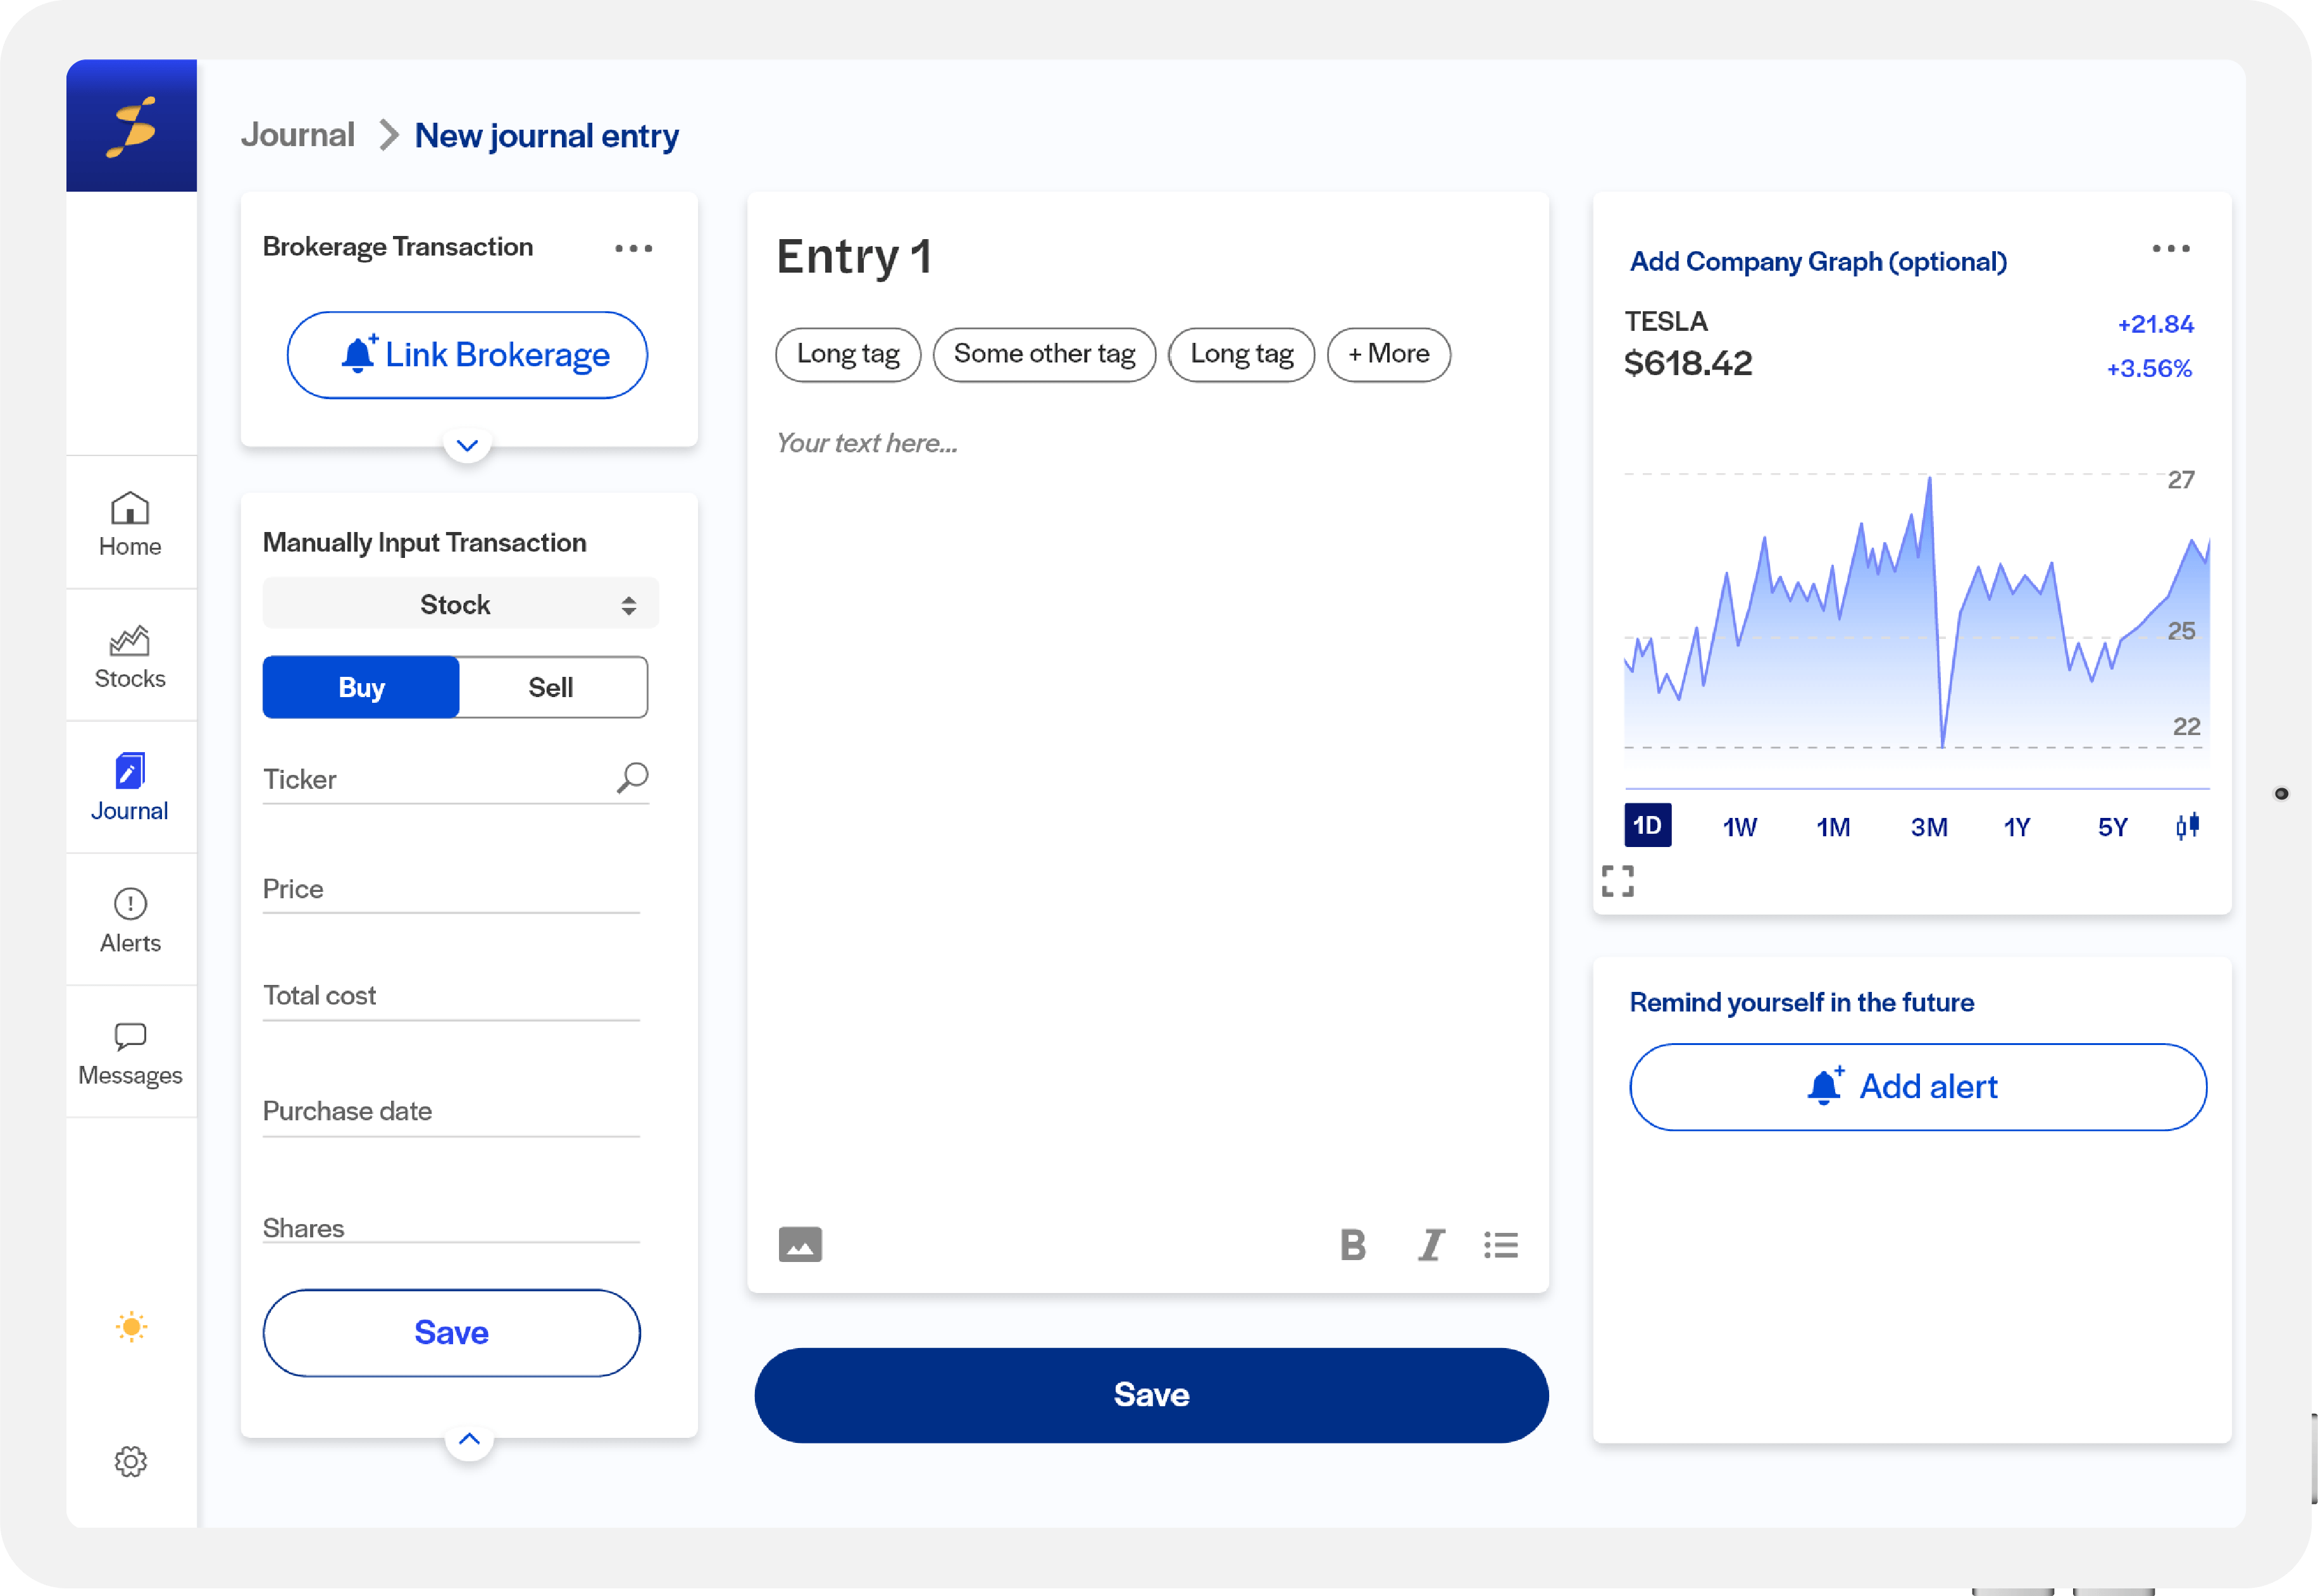This screenshot has width=2318, height=1596.
Task: Open Company Graph three-dot options menu
Action: 2171,248
